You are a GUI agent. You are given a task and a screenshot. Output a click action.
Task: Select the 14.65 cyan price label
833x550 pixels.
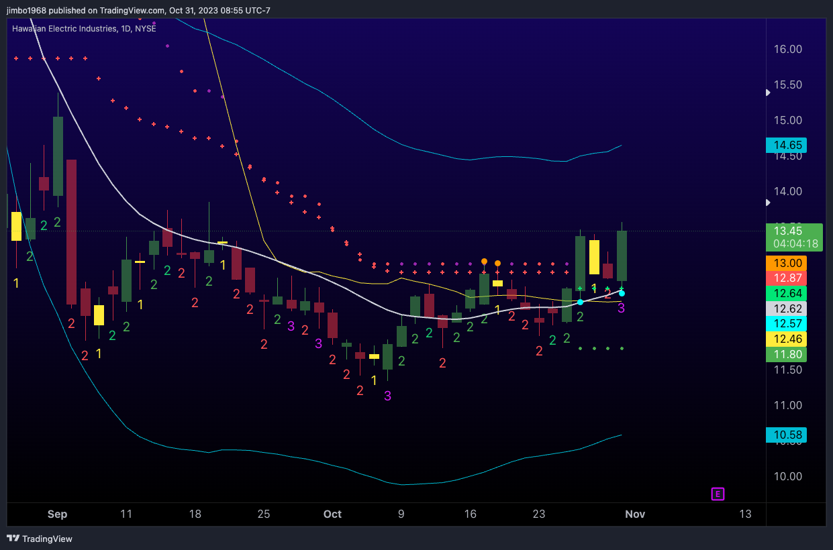[x=786, y=146]
